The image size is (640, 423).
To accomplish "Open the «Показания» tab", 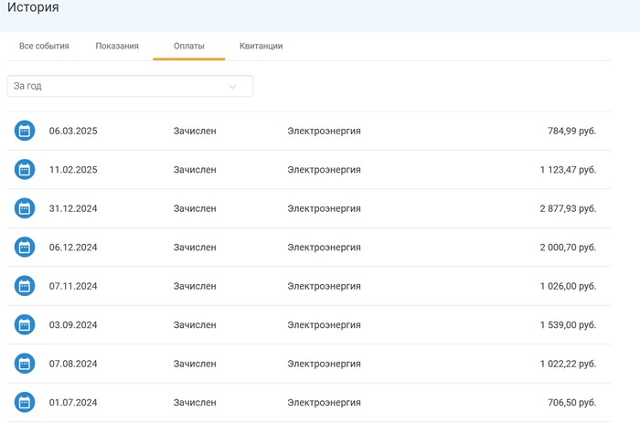I will tap(117, 46).
